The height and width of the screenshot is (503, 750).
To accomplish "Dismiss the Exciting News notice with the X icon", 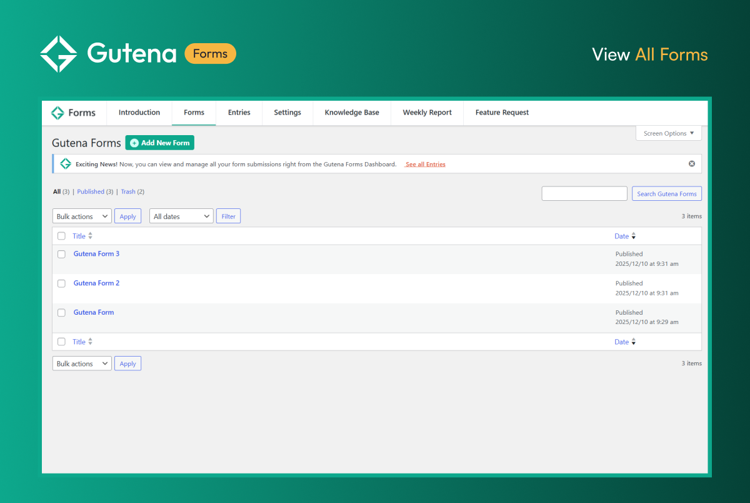I will (x=691, y=163).
